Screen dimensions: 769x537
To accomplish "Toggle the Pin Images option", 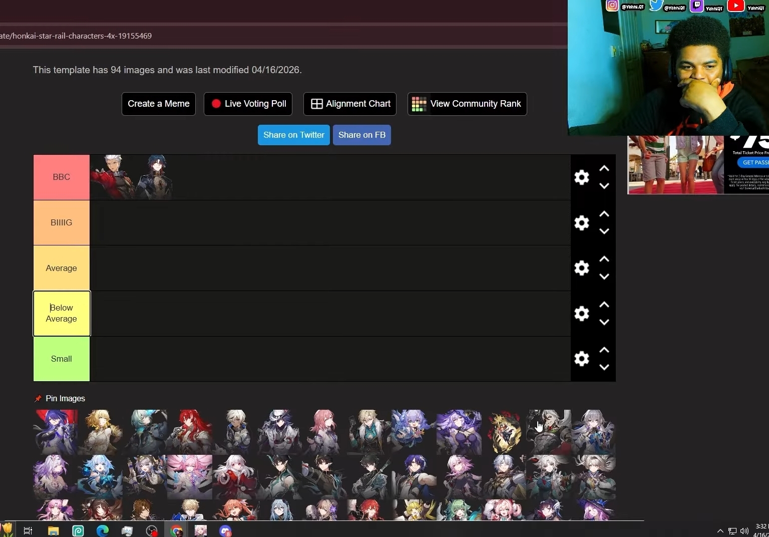I will pos(60,399).
